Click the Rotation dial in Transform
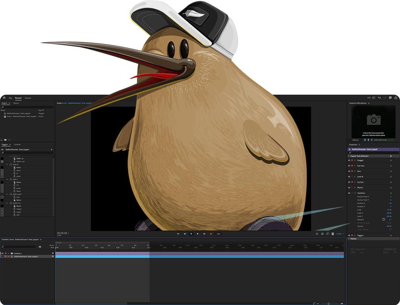Image resolution: width=400 pixels, height=305 pixels. (384, 219)
